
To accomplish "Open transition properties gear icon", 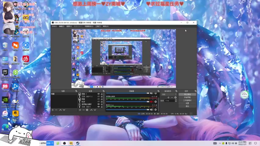I will (175, 98).
